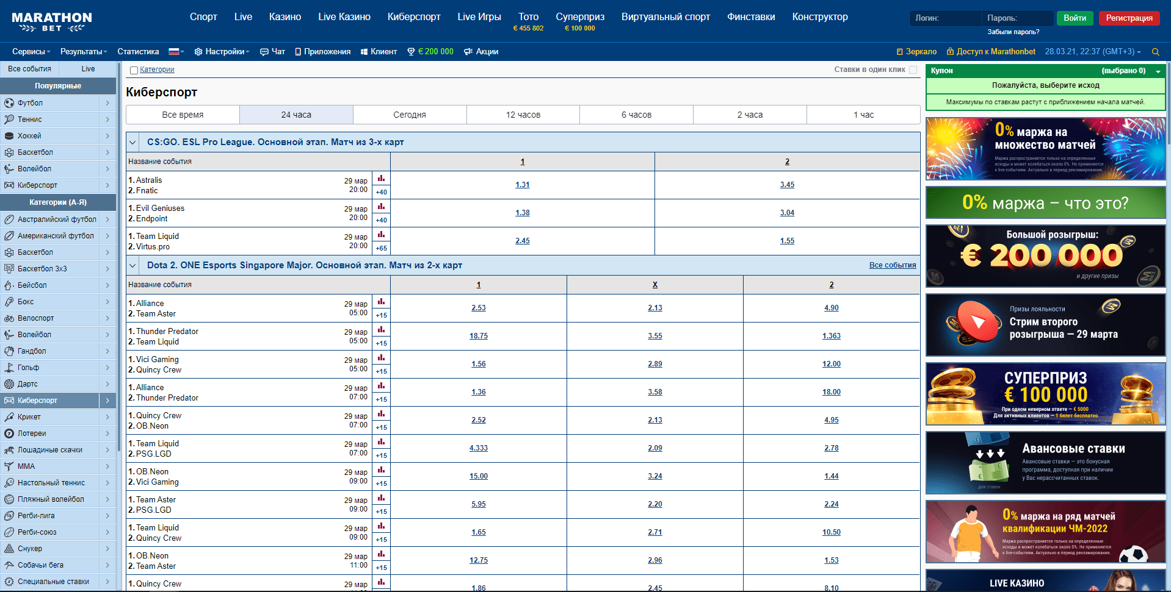Click the cricket icon next to Крикет
The image size is (1171, 592).
(x=9, y=417)
